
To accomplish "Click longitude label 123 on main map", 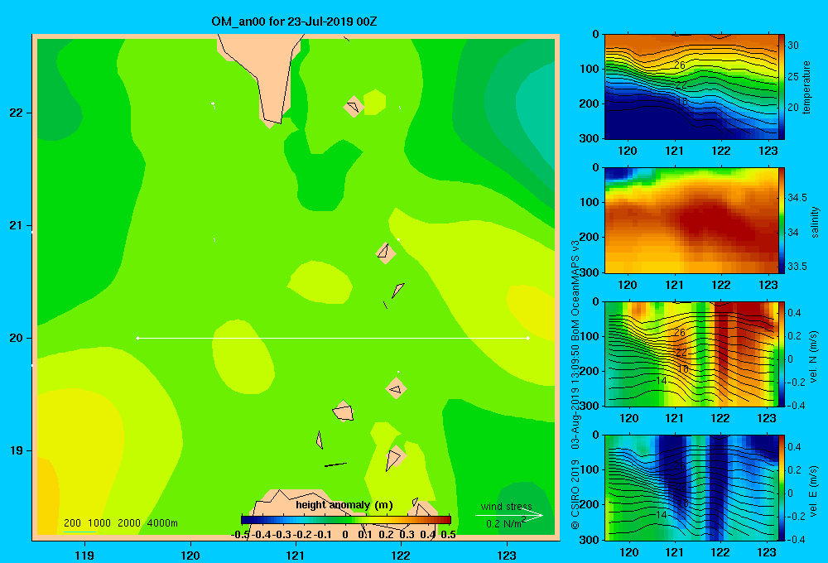I will (x=507, y=555).
